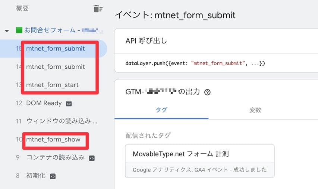Click the code icon next to コンテナの読み込み
The height and width of the screenshot is (189, 318).
click(x=92, y=158)
